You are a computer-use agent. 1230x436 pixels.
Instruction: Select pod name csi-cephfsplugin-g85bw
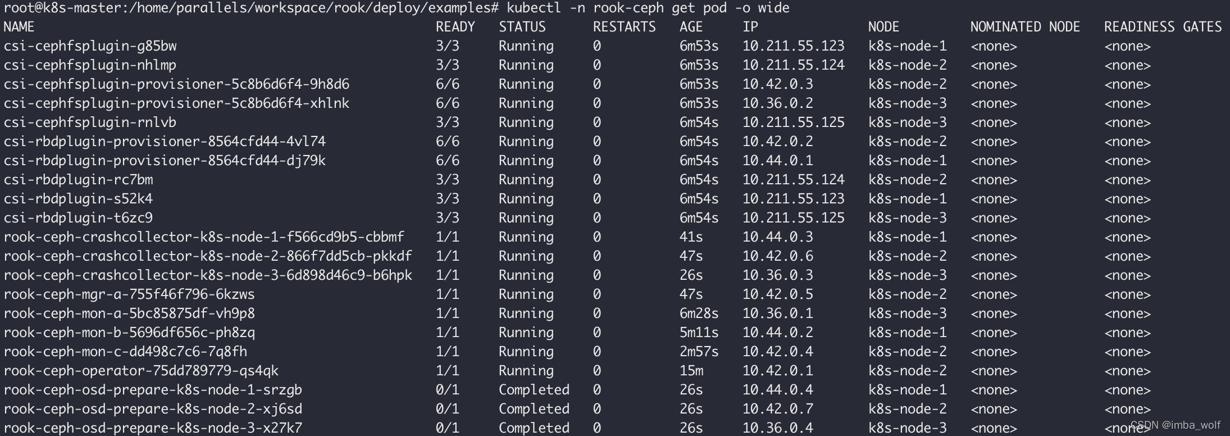90,46
